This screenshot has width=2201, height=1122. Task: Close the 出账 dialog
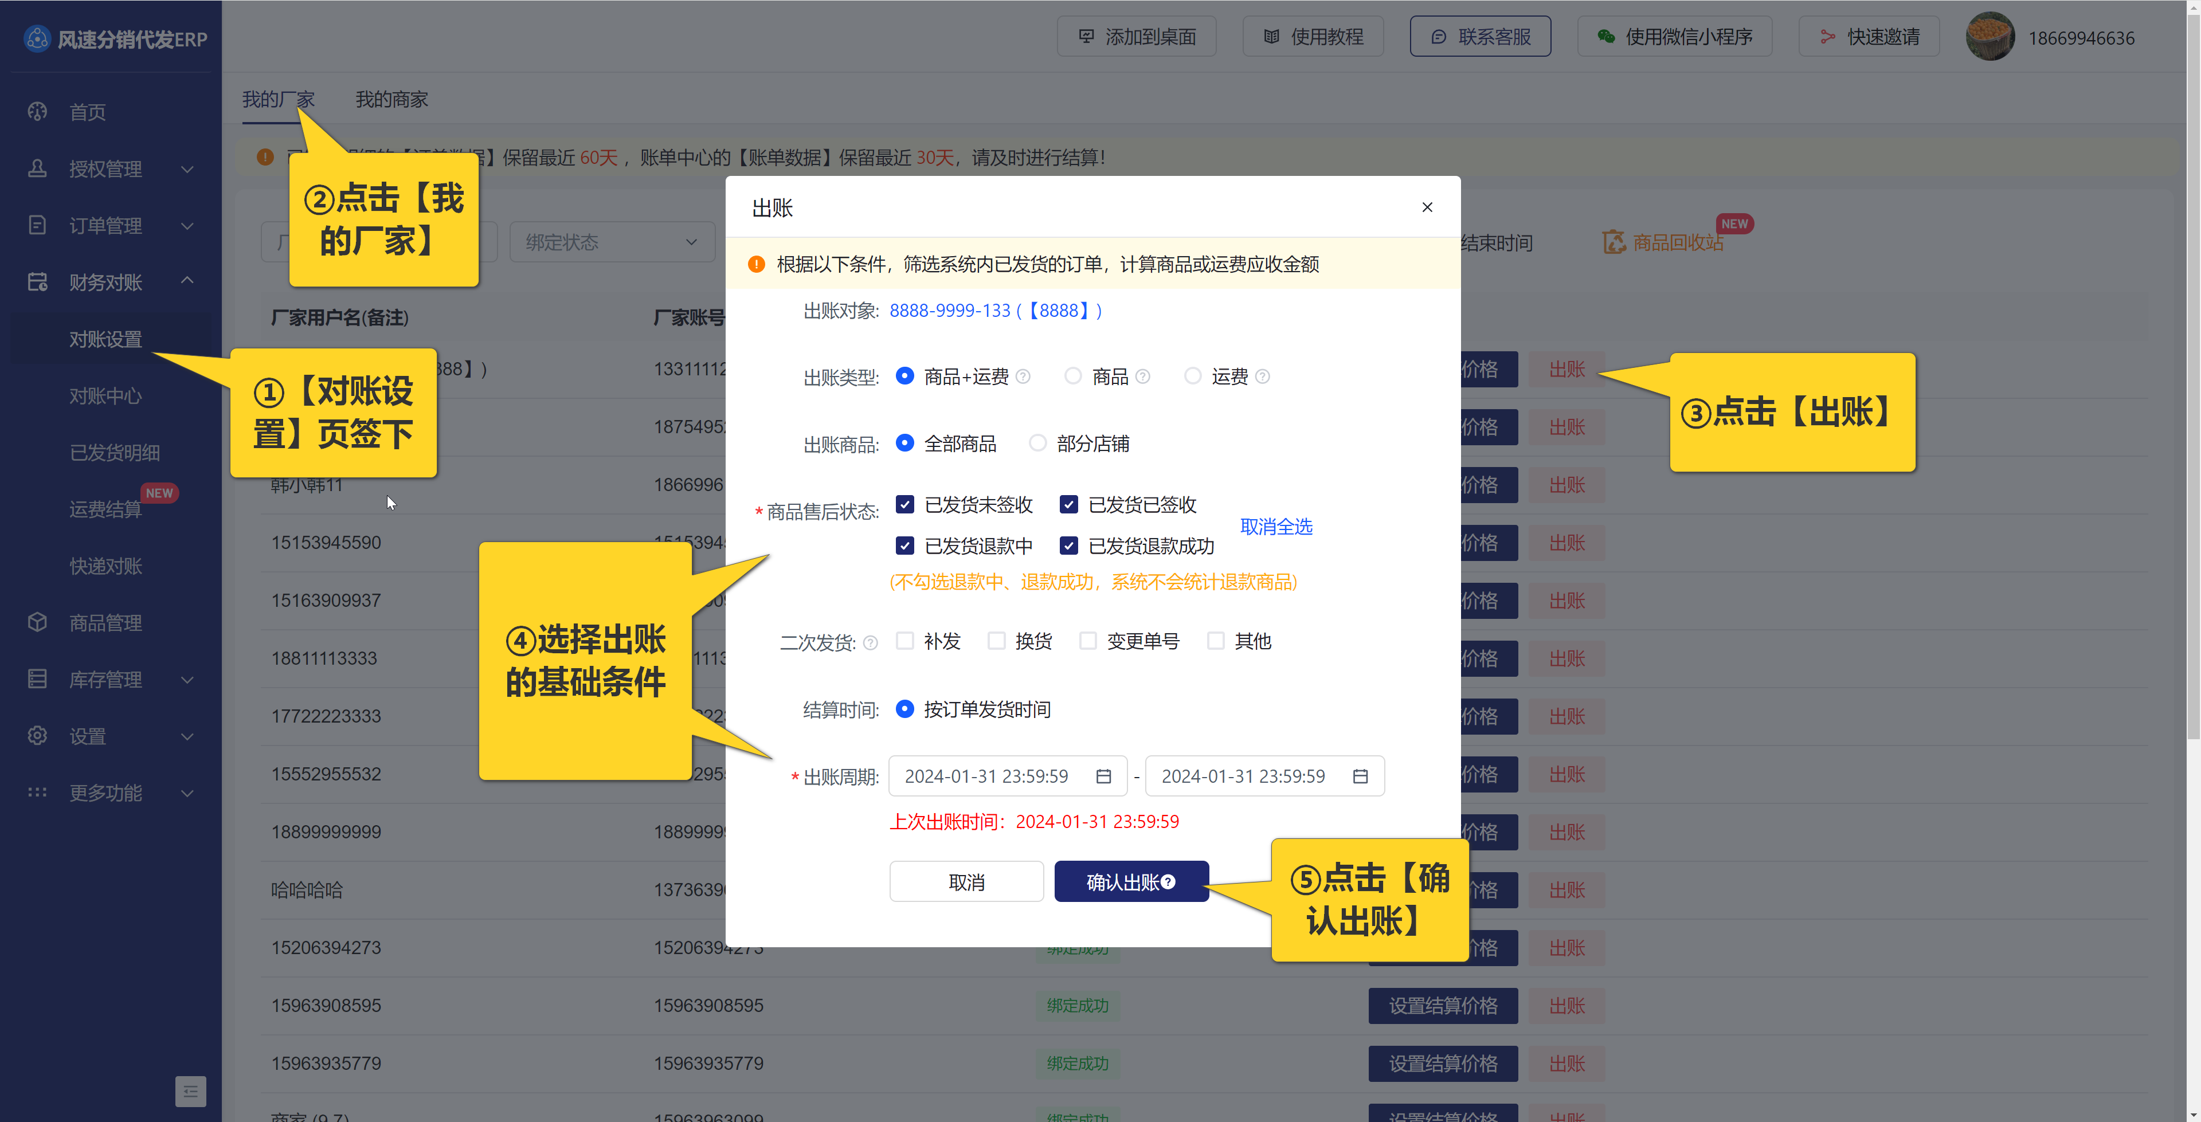point(1427,207)
